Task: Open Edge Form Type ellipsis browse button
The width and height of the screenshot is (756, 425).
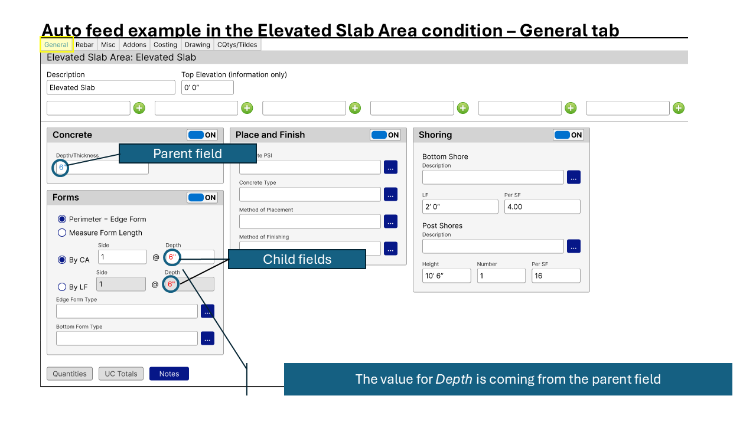Action: 207,311
